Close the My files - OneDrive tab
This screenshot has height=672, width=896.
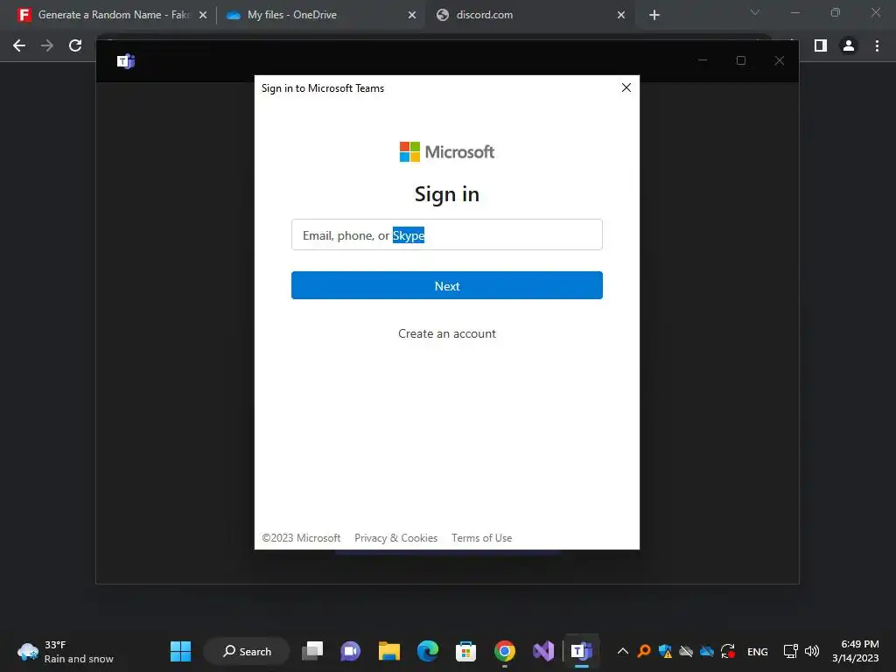pos(412,15)
